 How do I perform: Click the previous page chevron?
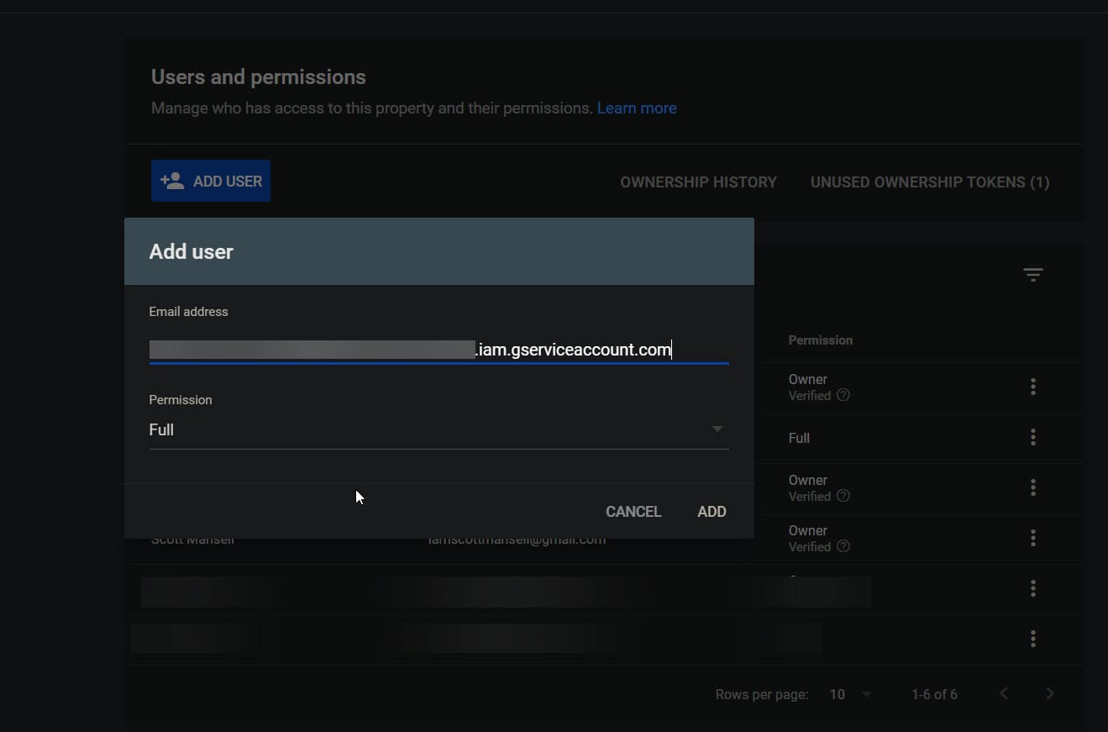tap(1003, 693)
